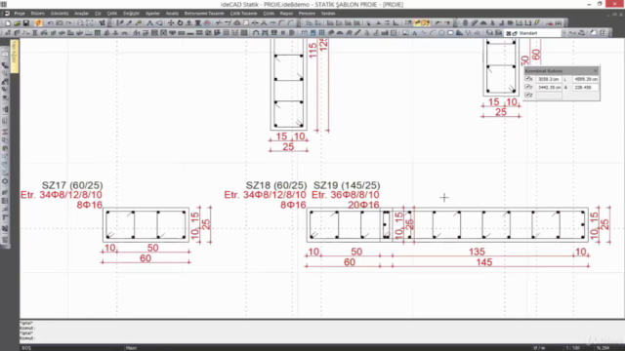Image resolution: width=625 pixels, height=351 pixels.
Task: Open the Analiz menu
Action: (x=172, y=14)
